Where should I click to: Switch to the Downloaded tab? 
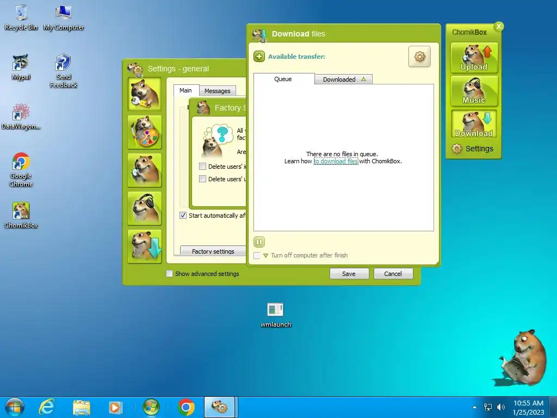(344, 79)
